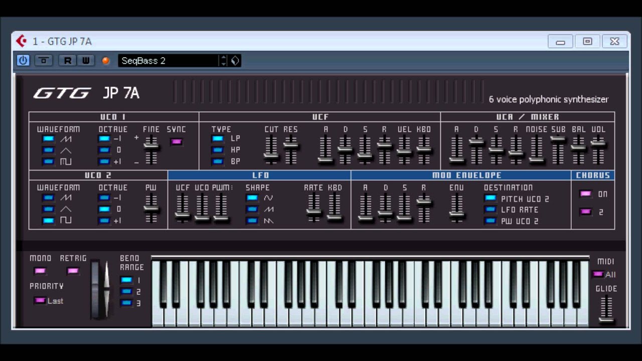Set bend range to 3
The width and height of the screenshot is (642, 361).
point(126,303)
